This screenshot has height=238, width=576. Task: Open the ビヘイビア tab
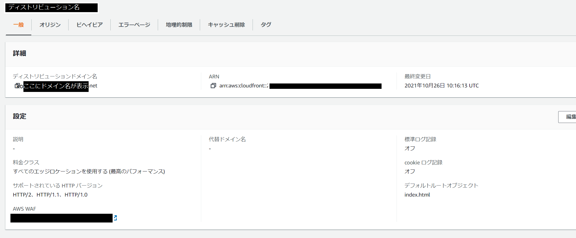pyautogui.click(x=89, y=25)
